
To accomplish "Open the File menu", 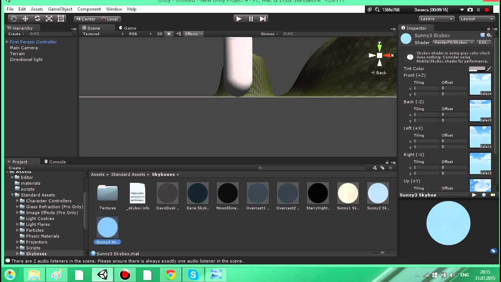I will click(10, 9).
